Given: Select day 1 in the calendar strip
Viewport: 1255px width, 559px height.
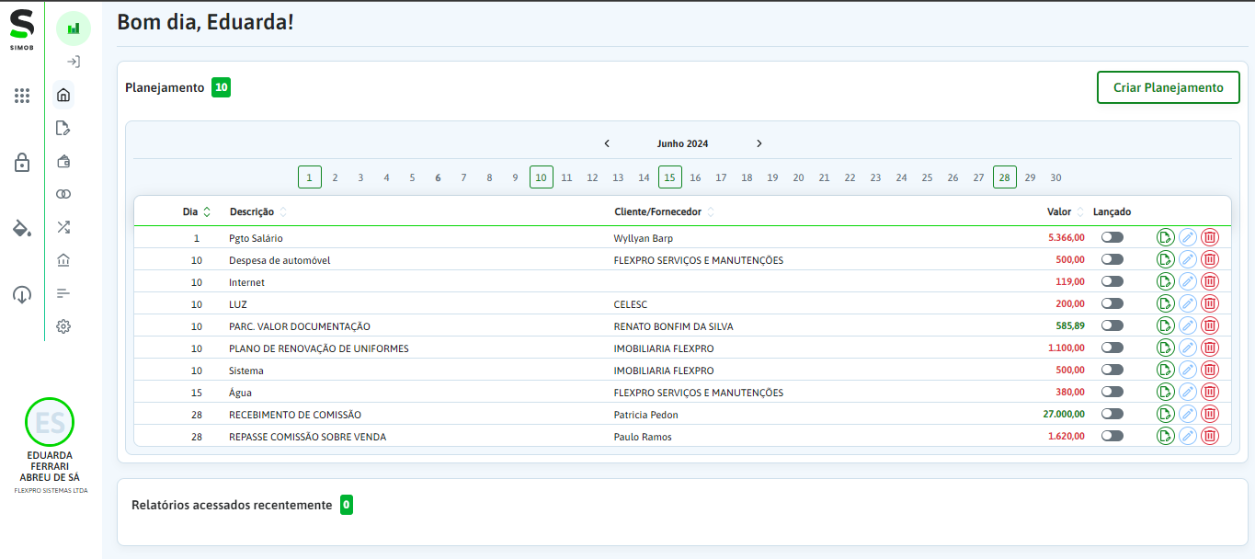Looking at the screenshot, I should pos(310,177).
